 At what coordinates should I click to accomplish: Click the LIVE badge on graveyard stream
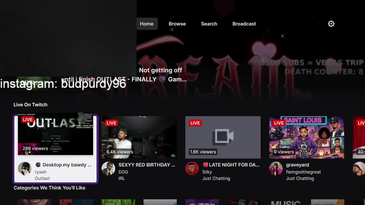[x=279, y=123]
